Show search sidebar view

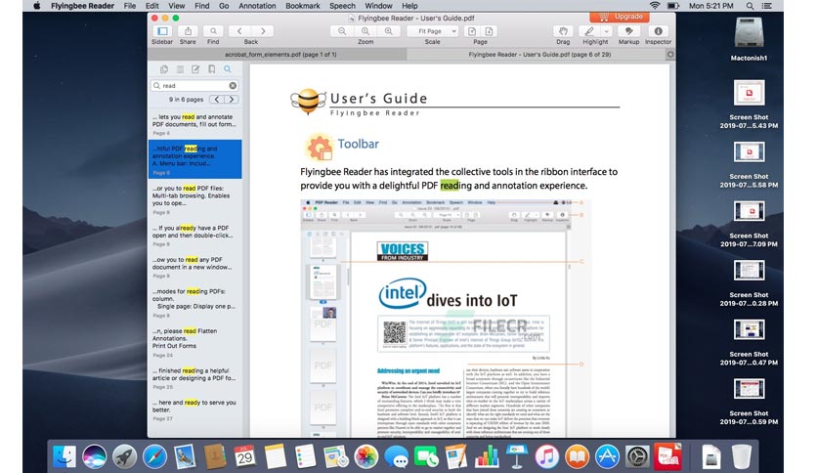click(x=228, y=68)
